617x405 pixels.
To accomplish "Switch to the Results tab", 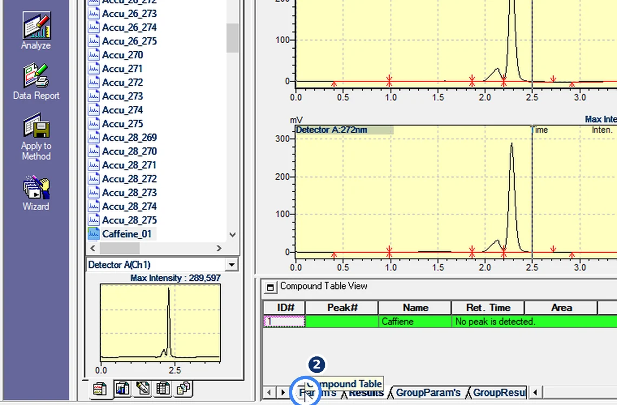I will coord(366,393).
